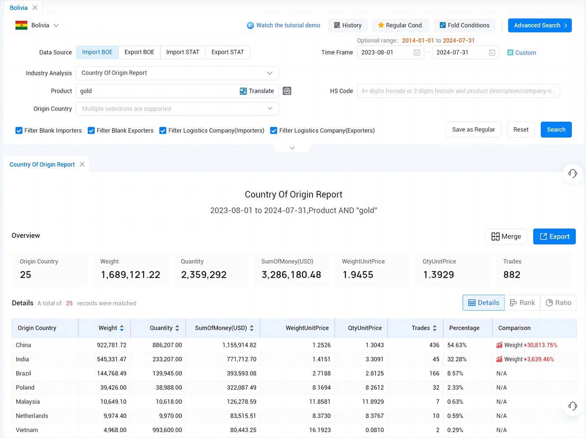The height and width of the screenshot is (438, 586).
Task: Click the Origin Country column header
Action: tap(45, 328)
